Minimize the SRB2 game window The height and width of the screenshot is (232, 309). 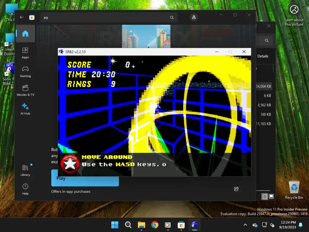(217, 52)
